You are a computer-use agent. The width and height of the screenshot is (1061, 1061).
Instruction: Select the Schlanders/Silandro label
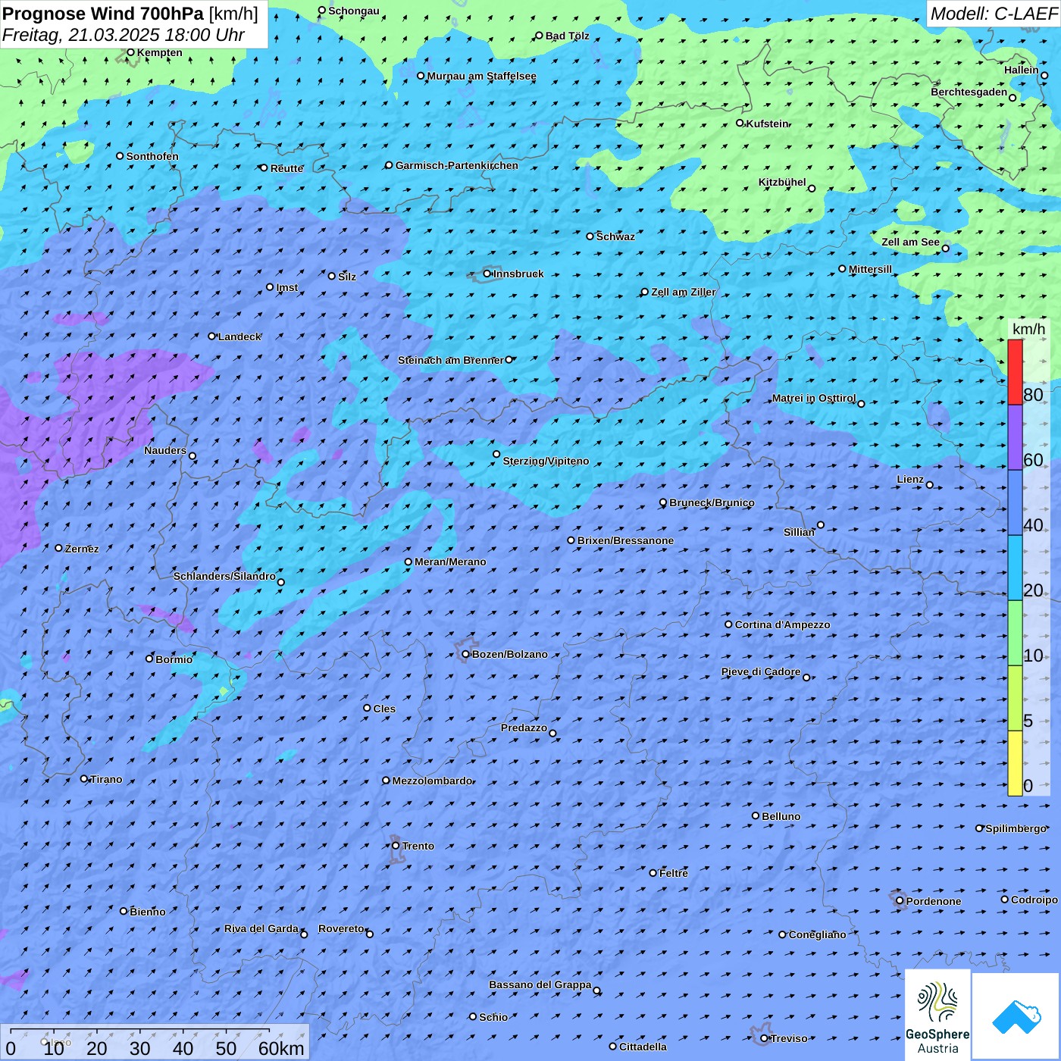(x=224, y=576)
